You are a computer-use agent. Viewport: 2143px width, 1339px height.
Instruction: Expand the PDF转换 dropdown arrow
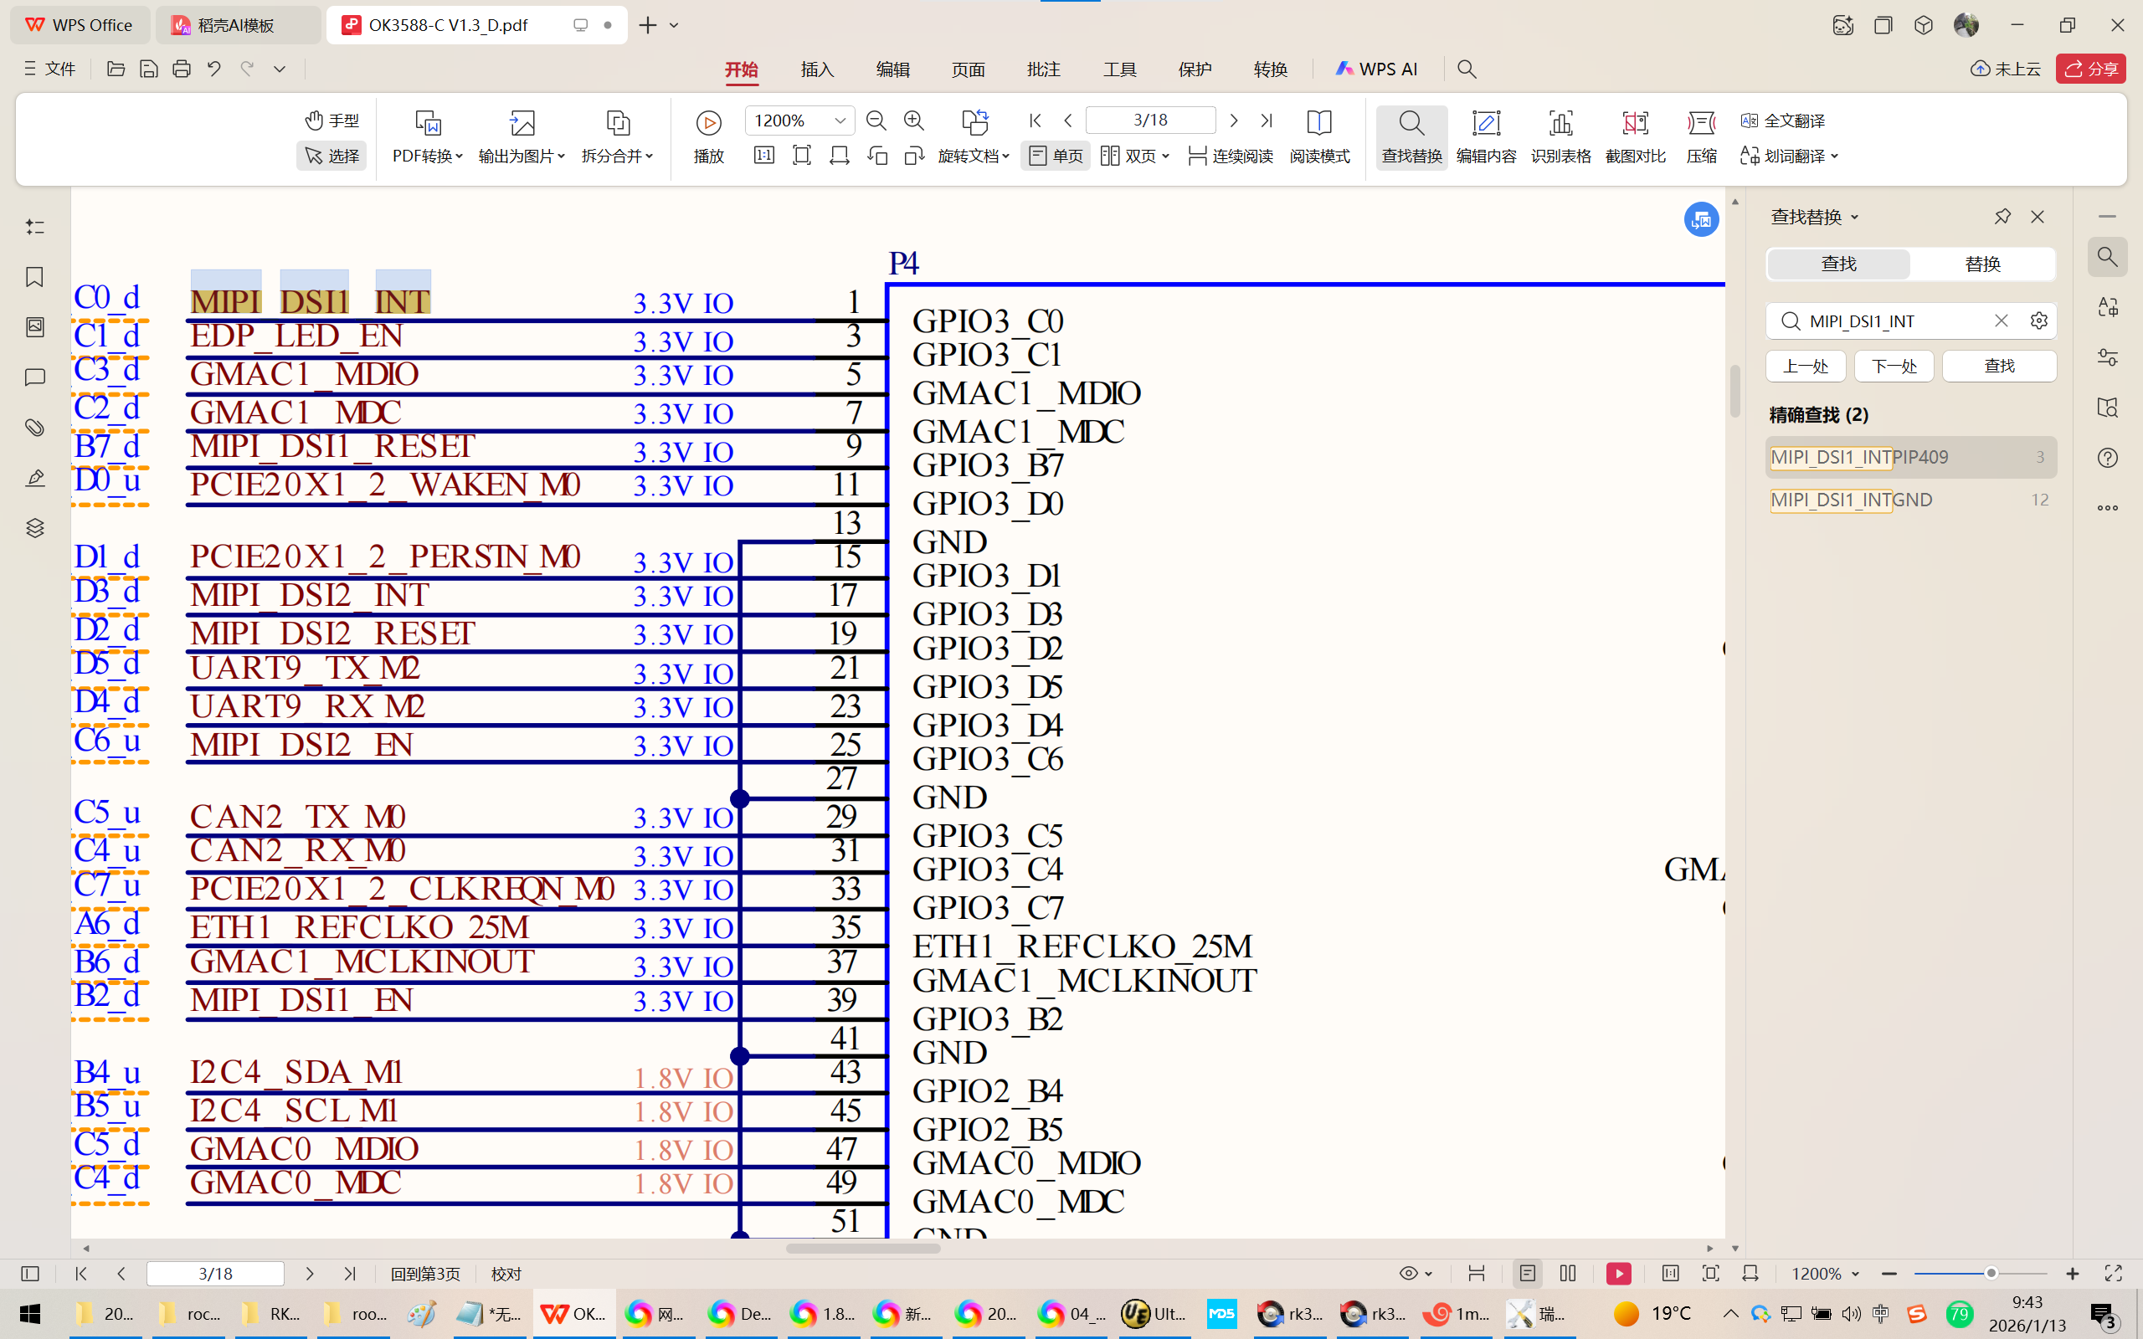click(459, 156)
